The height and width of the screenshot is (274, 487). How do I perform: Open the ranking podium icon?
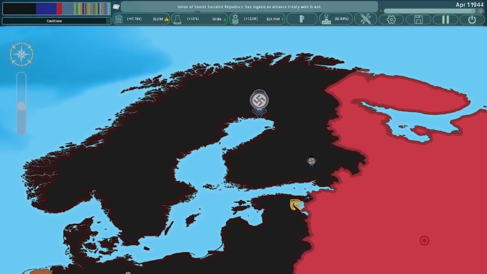point(326,19)
